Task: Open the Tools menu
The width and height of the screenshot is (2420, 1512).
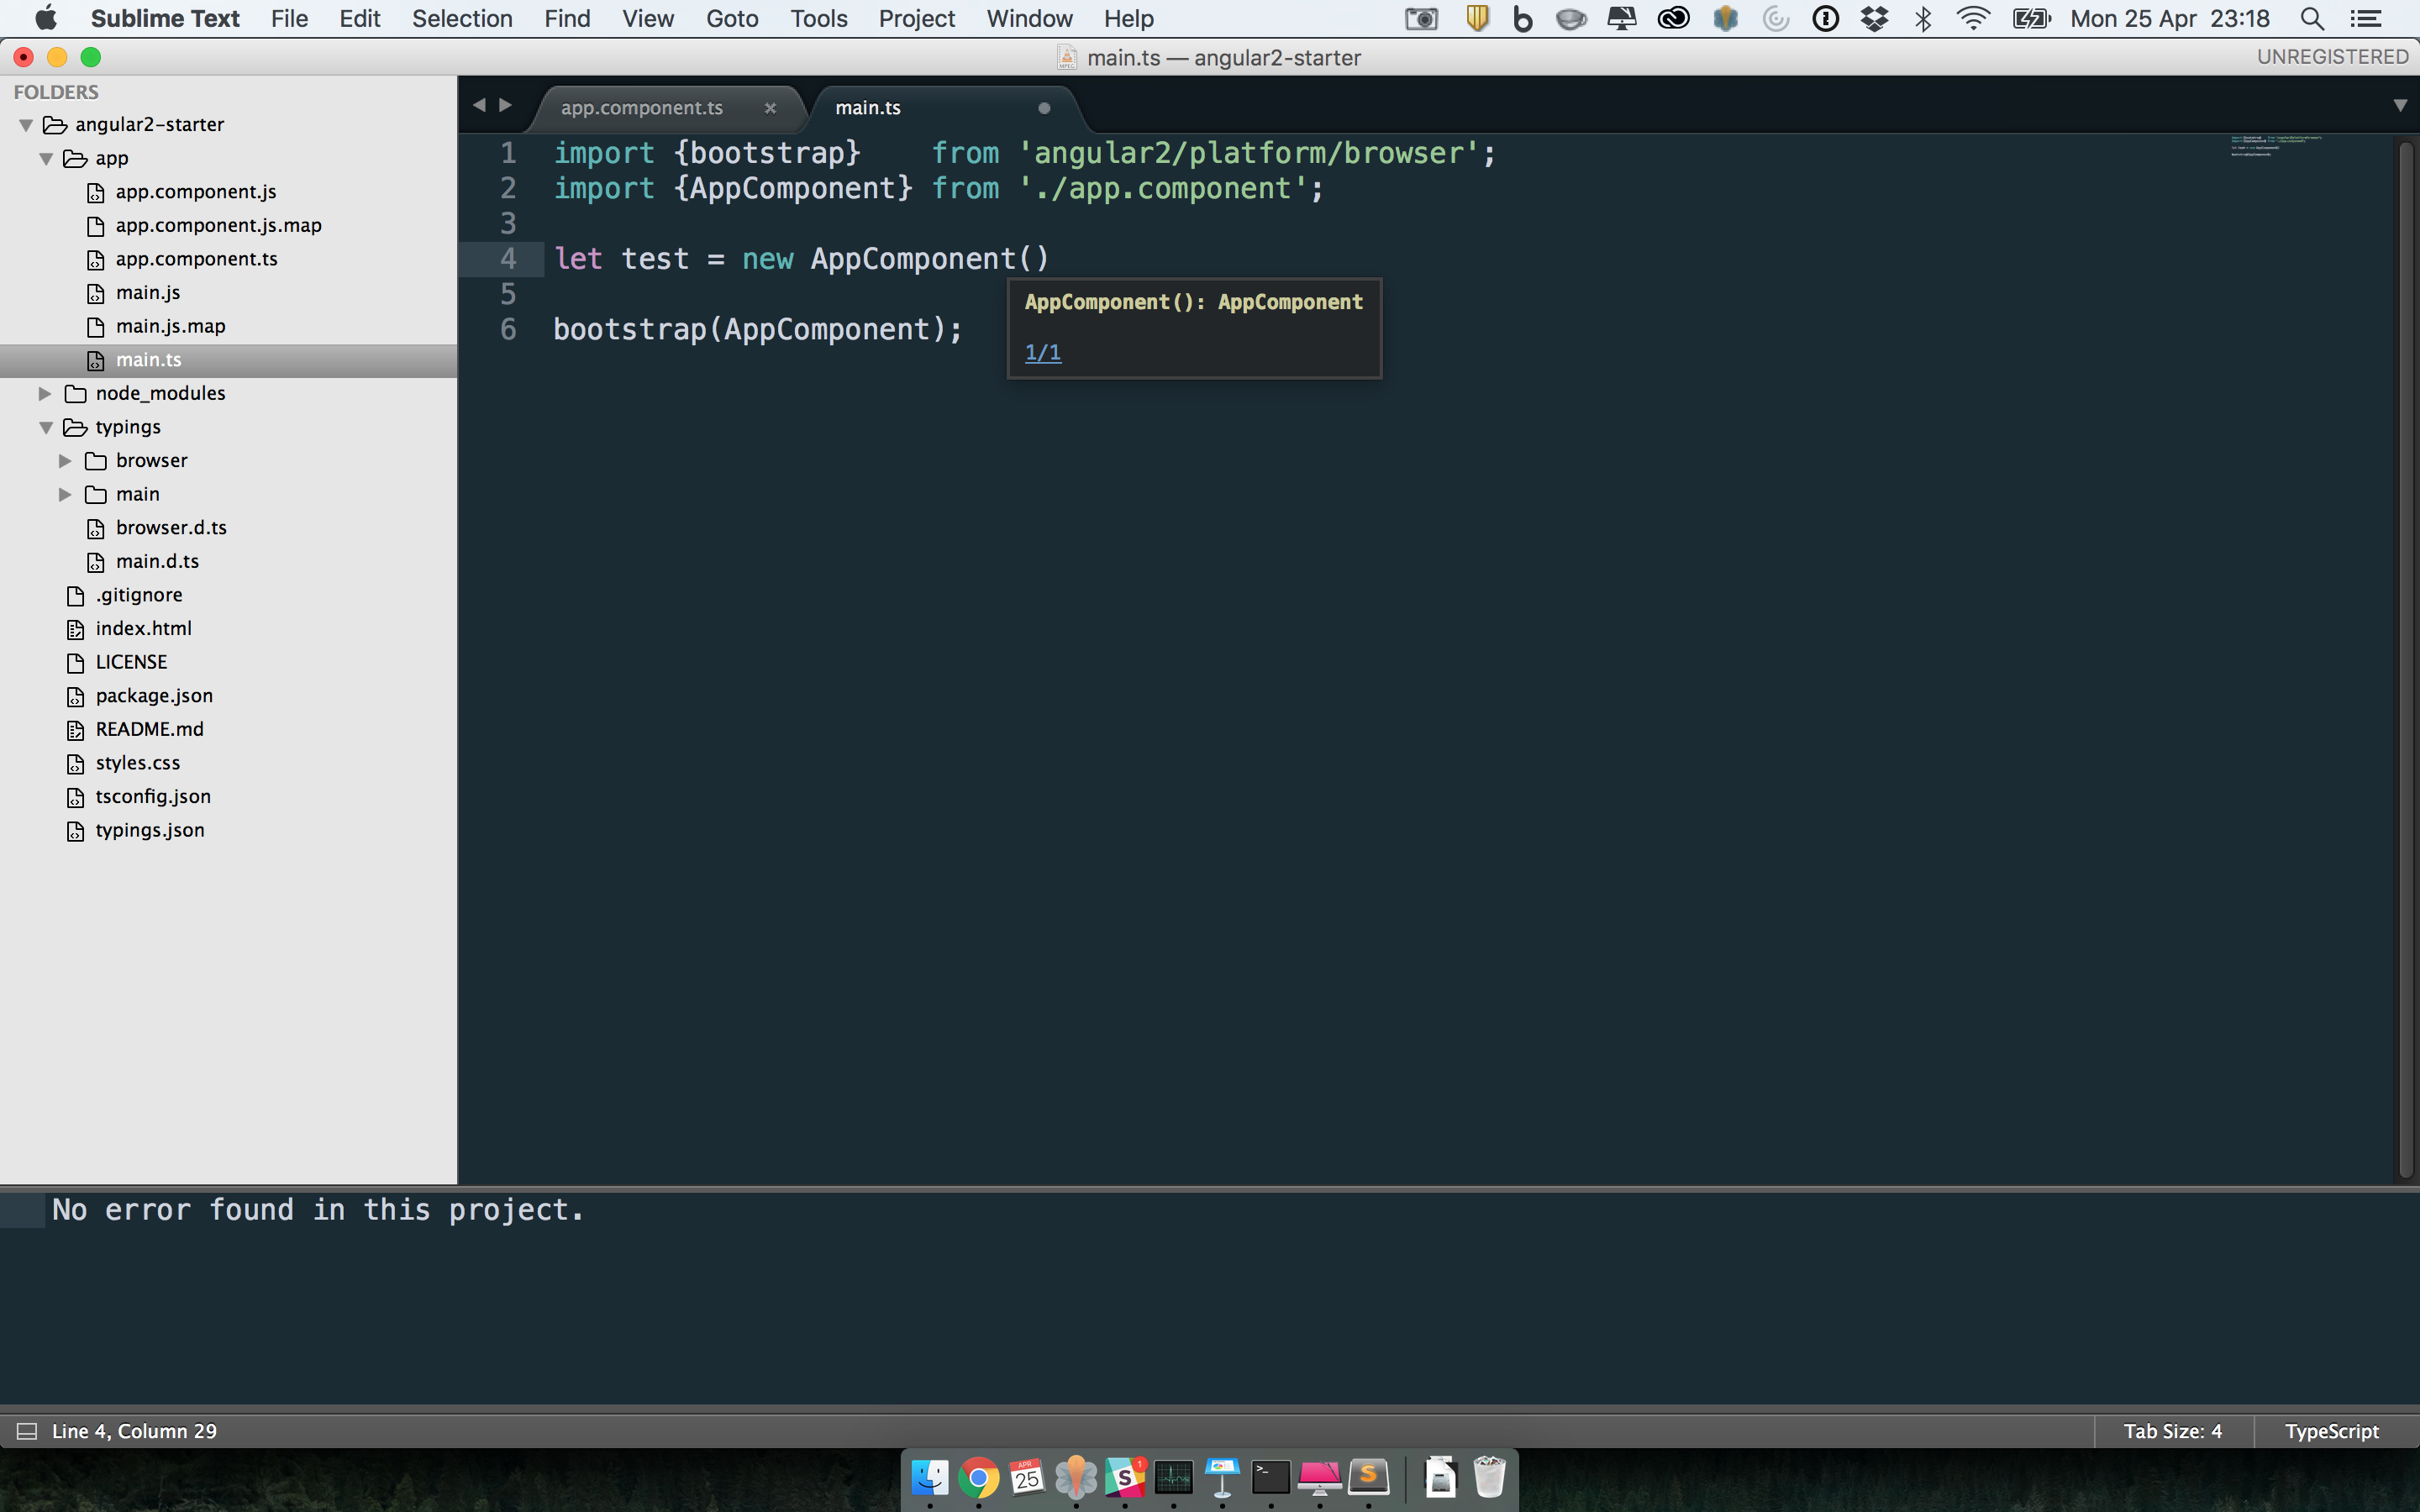Action: pos(818,19)
